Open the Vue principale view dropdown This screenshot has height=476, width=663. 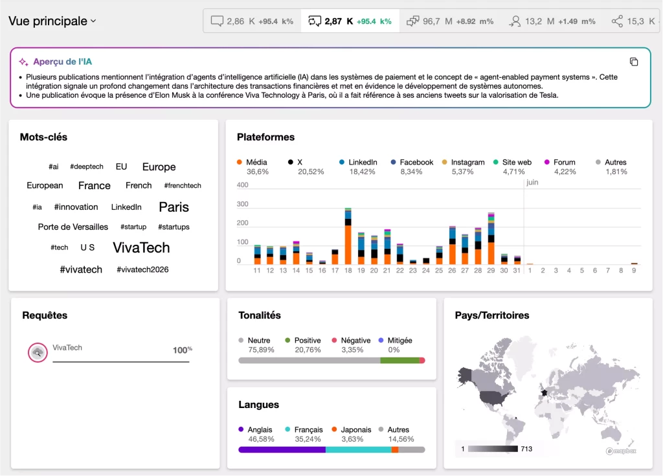[52, 21]
